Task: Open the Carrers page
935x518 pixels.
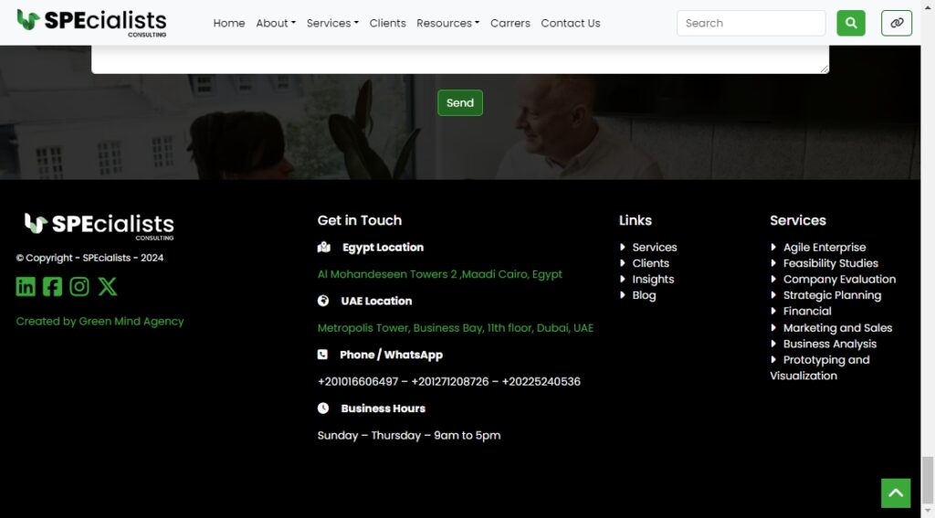Action: (510, 23)
